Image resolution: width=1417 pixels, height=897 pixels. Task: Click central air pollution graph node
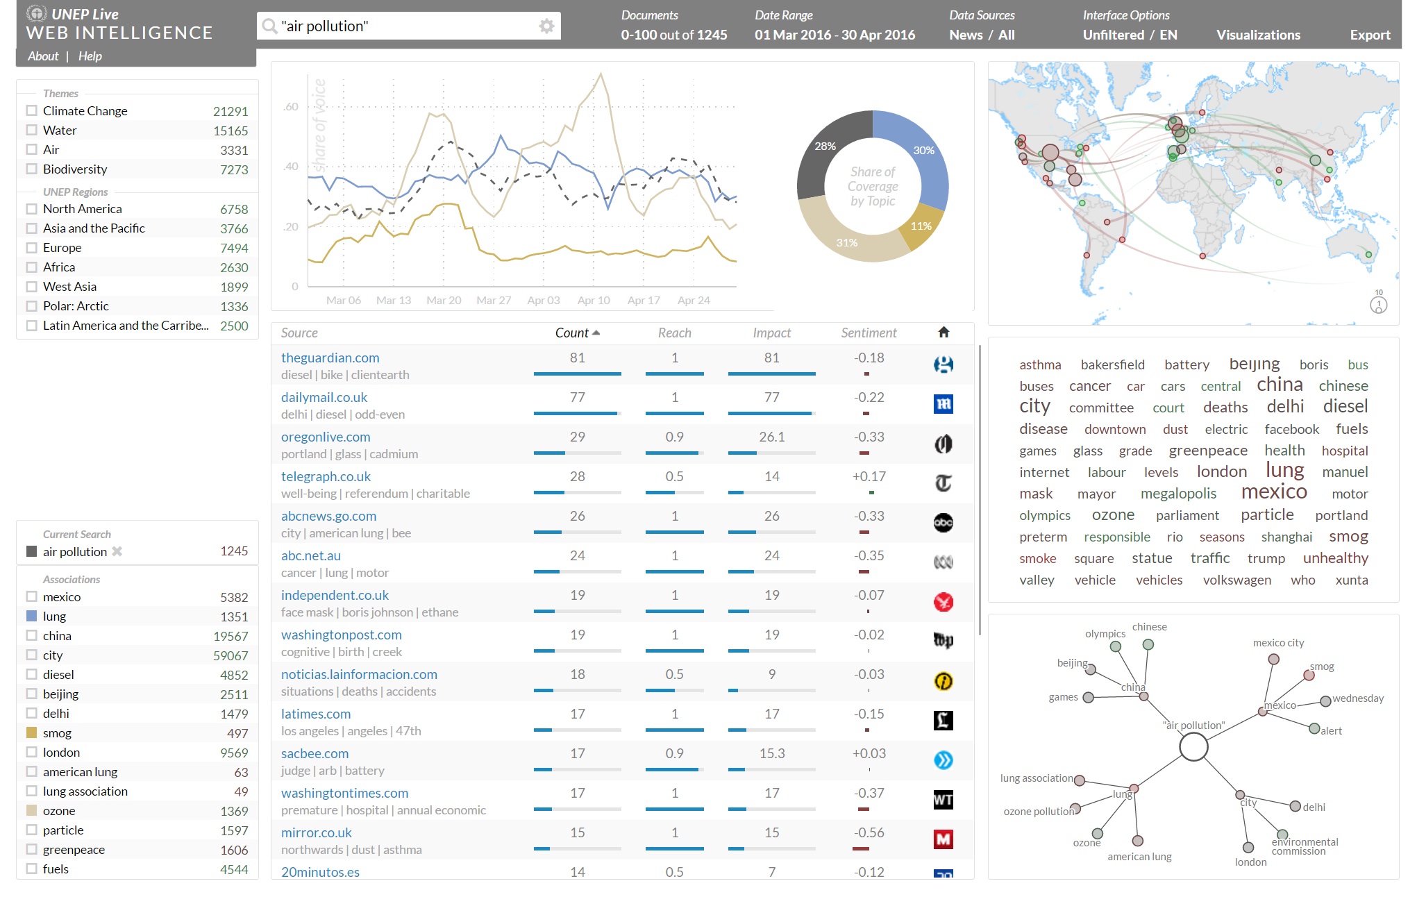[x=1193, y=747]
